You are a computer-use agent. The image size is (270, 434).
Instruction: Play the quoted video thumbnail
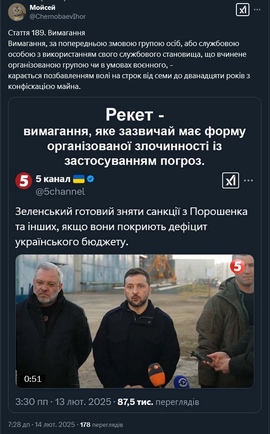[135, 321]
